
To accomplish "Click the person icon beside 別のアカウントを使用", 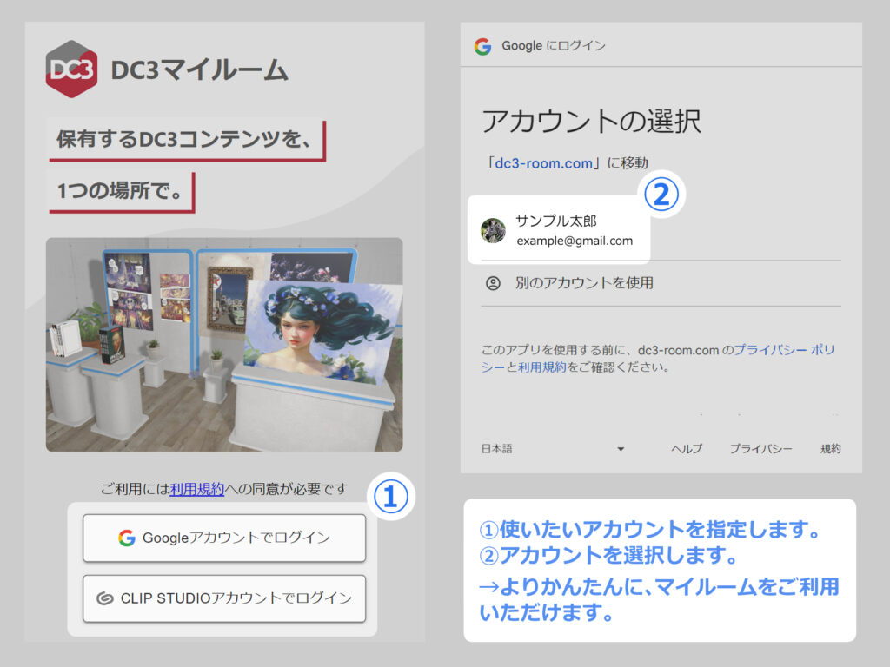I will (494, 283).
